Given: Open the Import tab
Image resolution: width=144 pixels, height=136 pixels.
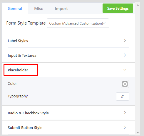Looking at the screenshot, I should coord(61,8).
